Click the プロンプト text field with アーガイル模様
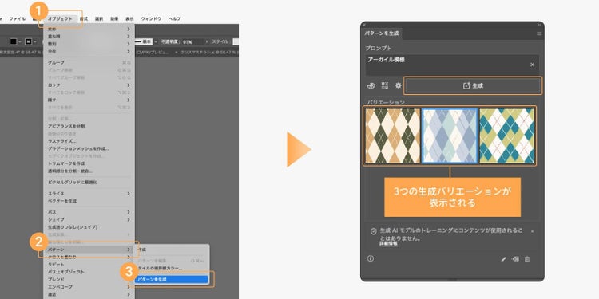 (452, 65)
